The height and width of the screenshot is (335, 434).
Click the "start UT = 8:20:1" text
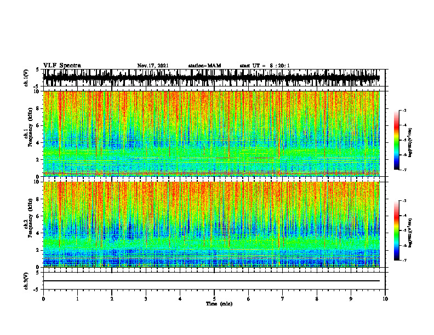pos(265,66)
